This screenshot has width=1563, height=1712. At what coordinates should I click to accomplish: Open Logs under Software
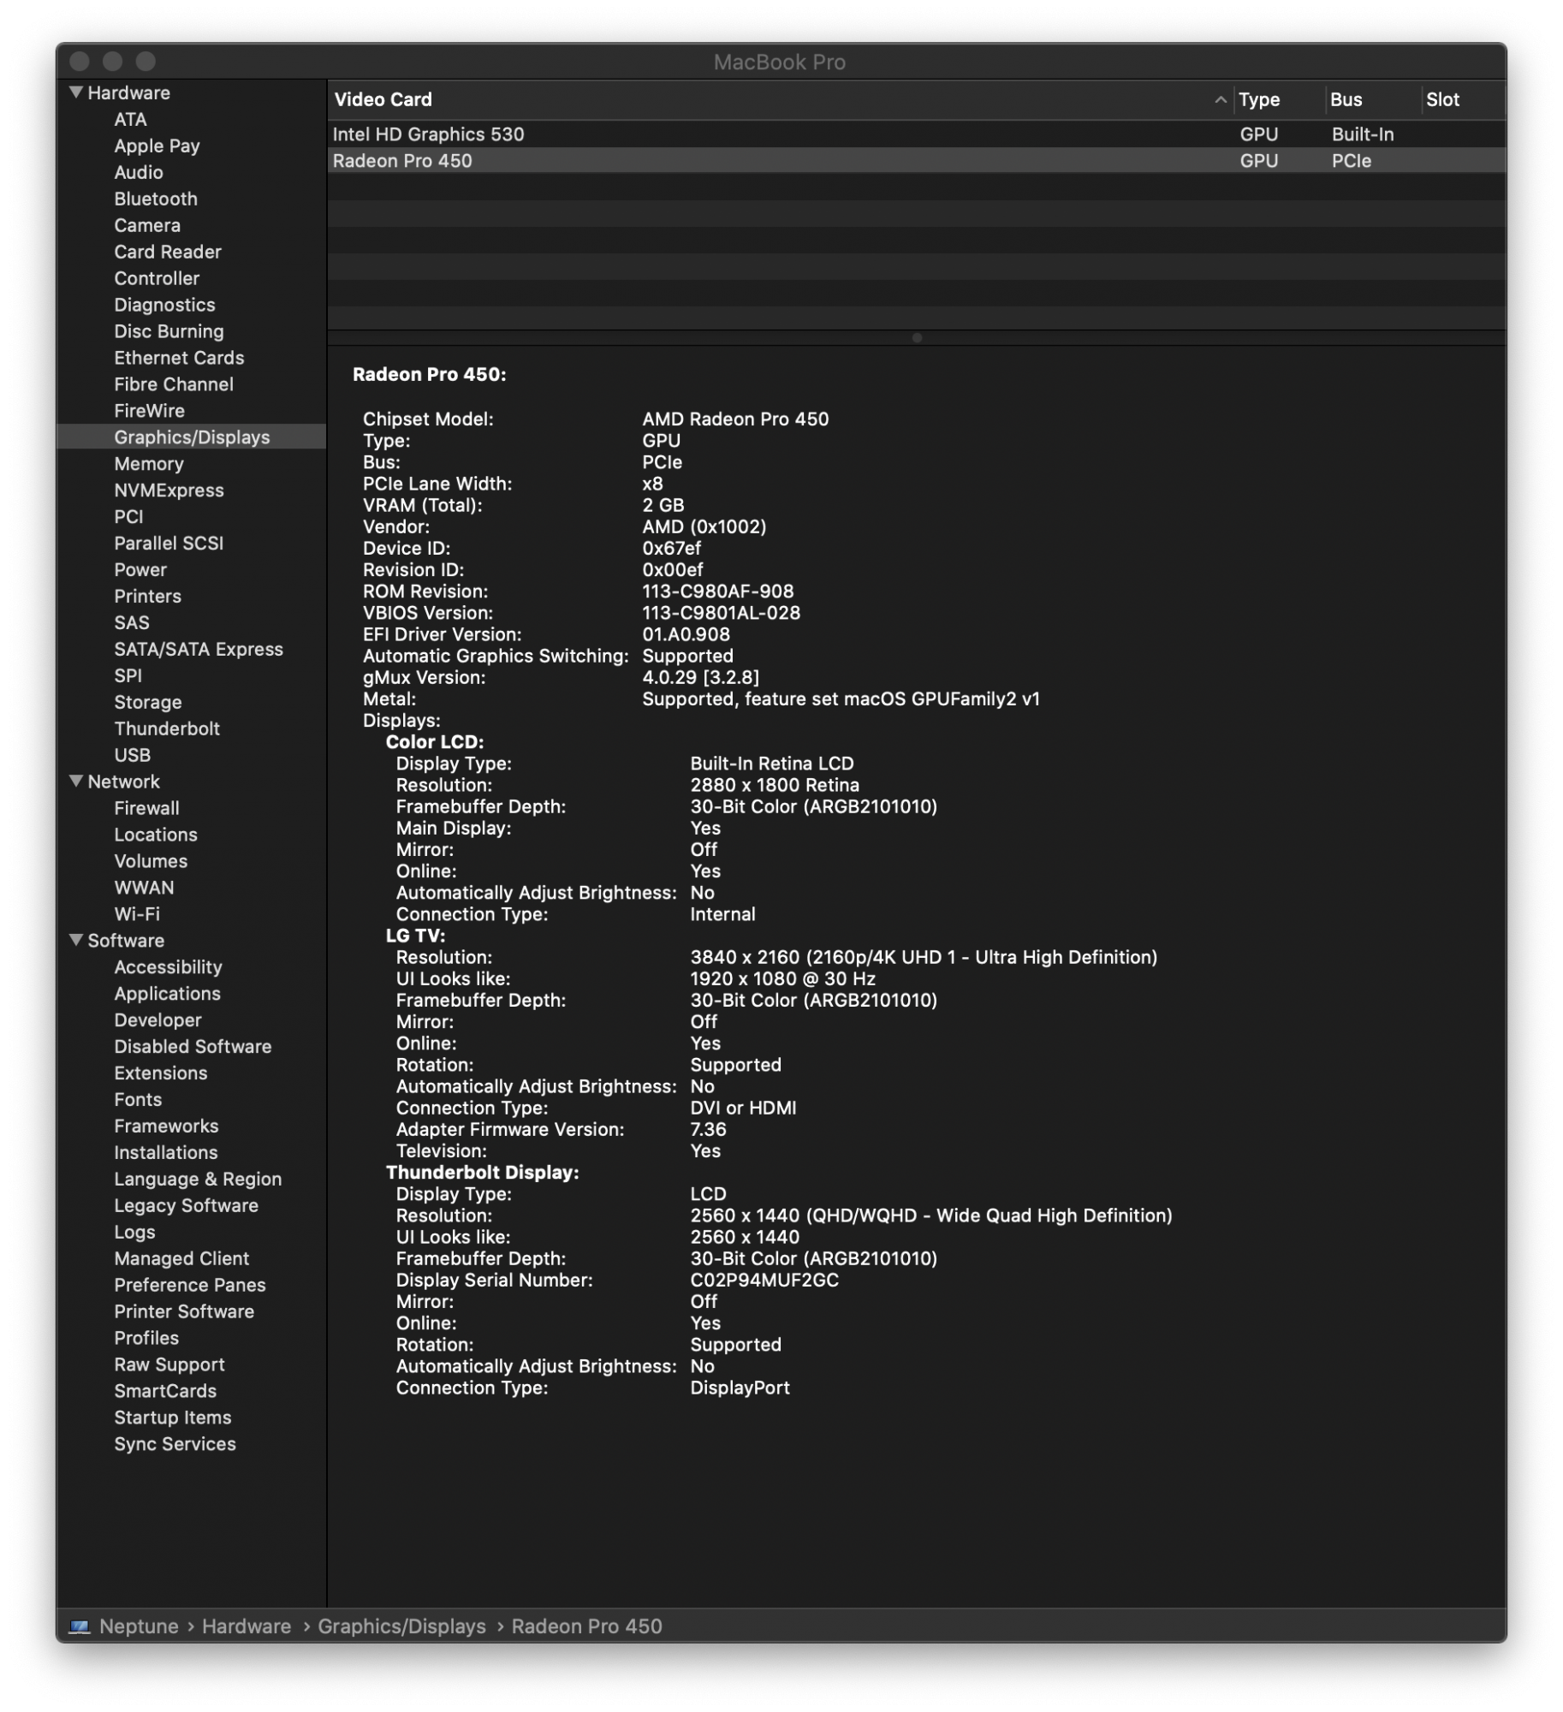pyautogui.click(x=134, y=1233)
